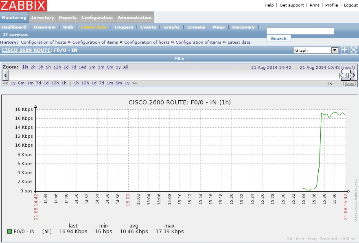Click the timeline left arrow button

[x=6, y=75]
